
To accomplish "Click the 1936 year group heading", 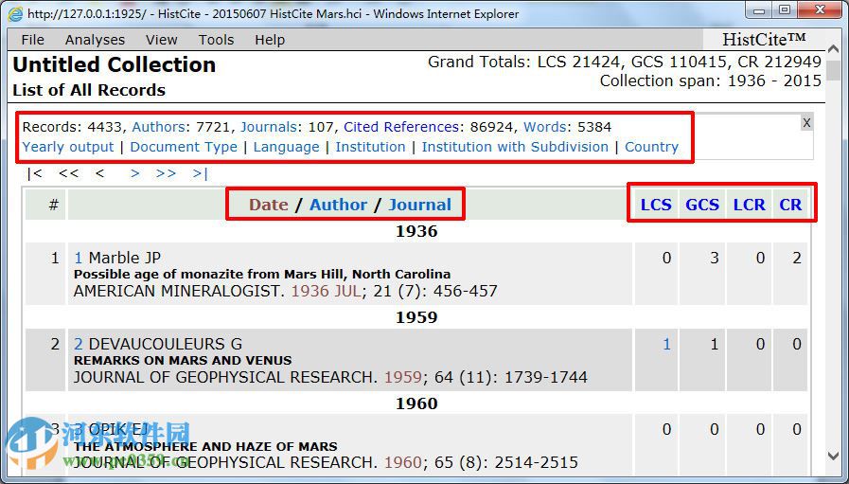I will pyautogui.click(x=416, y=231).
